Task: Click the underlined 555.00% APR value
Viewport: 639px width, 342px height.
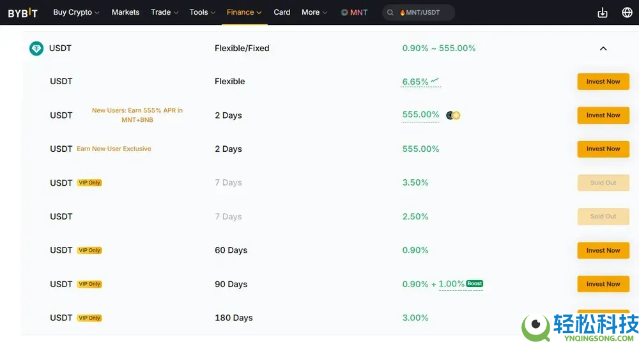Action: (x=420, y=114)
